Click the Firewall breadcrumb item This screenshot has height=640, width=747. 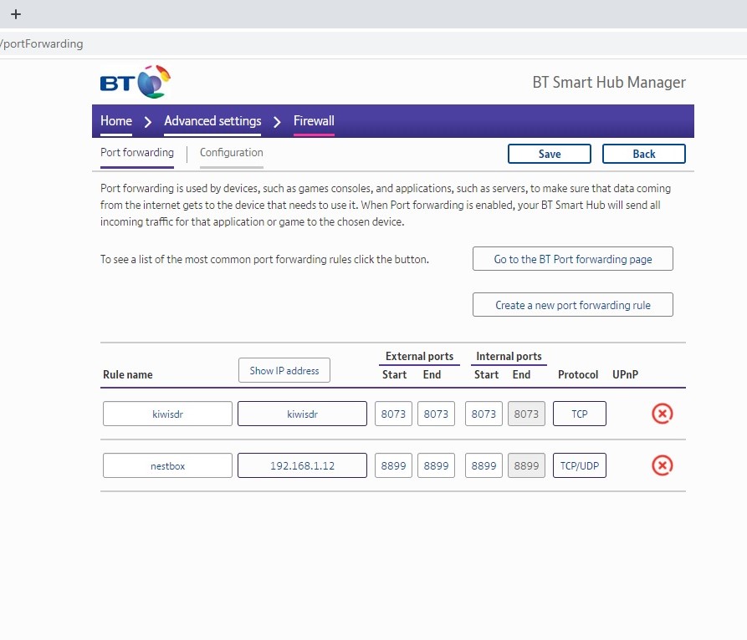314,121
